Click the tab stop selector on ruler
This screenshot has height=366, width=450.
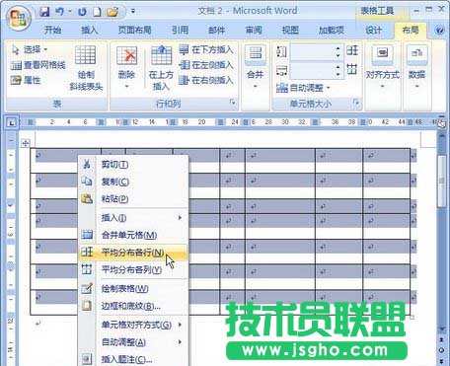(12, 123)
